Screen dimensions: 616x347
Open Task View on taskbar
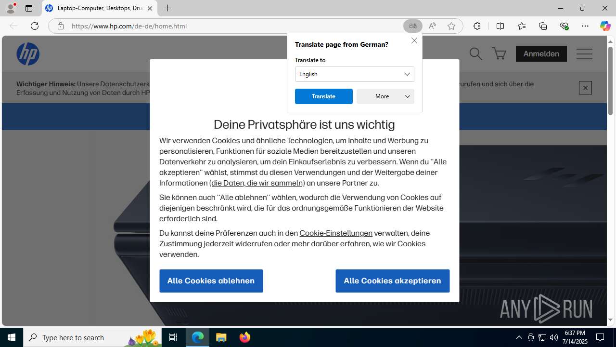pos(173,337)
